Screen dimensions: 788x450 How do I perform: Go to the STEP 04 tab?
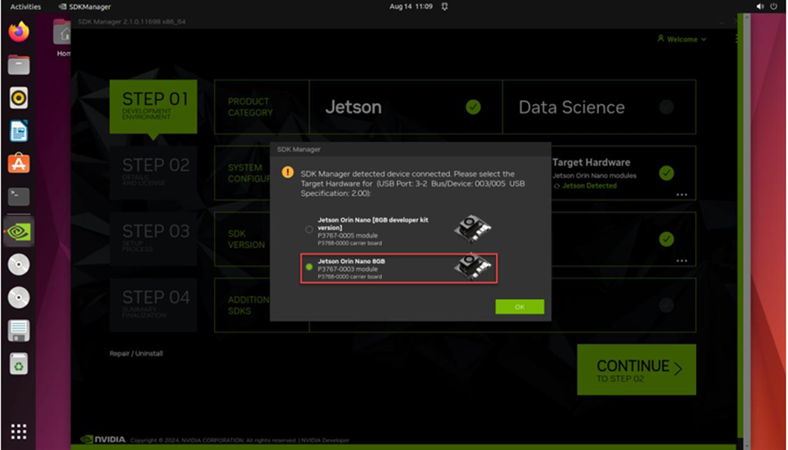[153, 305]
